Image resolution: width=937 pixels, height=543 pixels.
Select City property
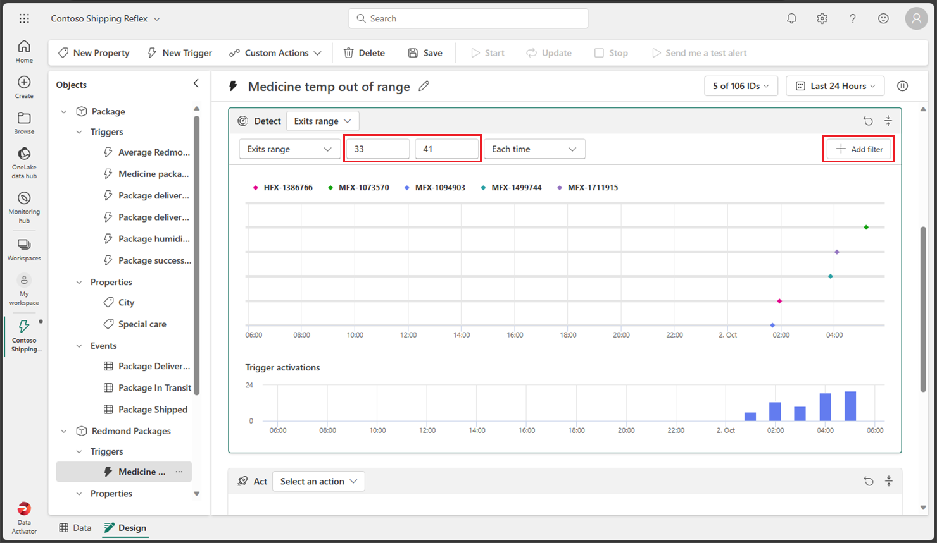pyautogui.click(x=119, y=303)
